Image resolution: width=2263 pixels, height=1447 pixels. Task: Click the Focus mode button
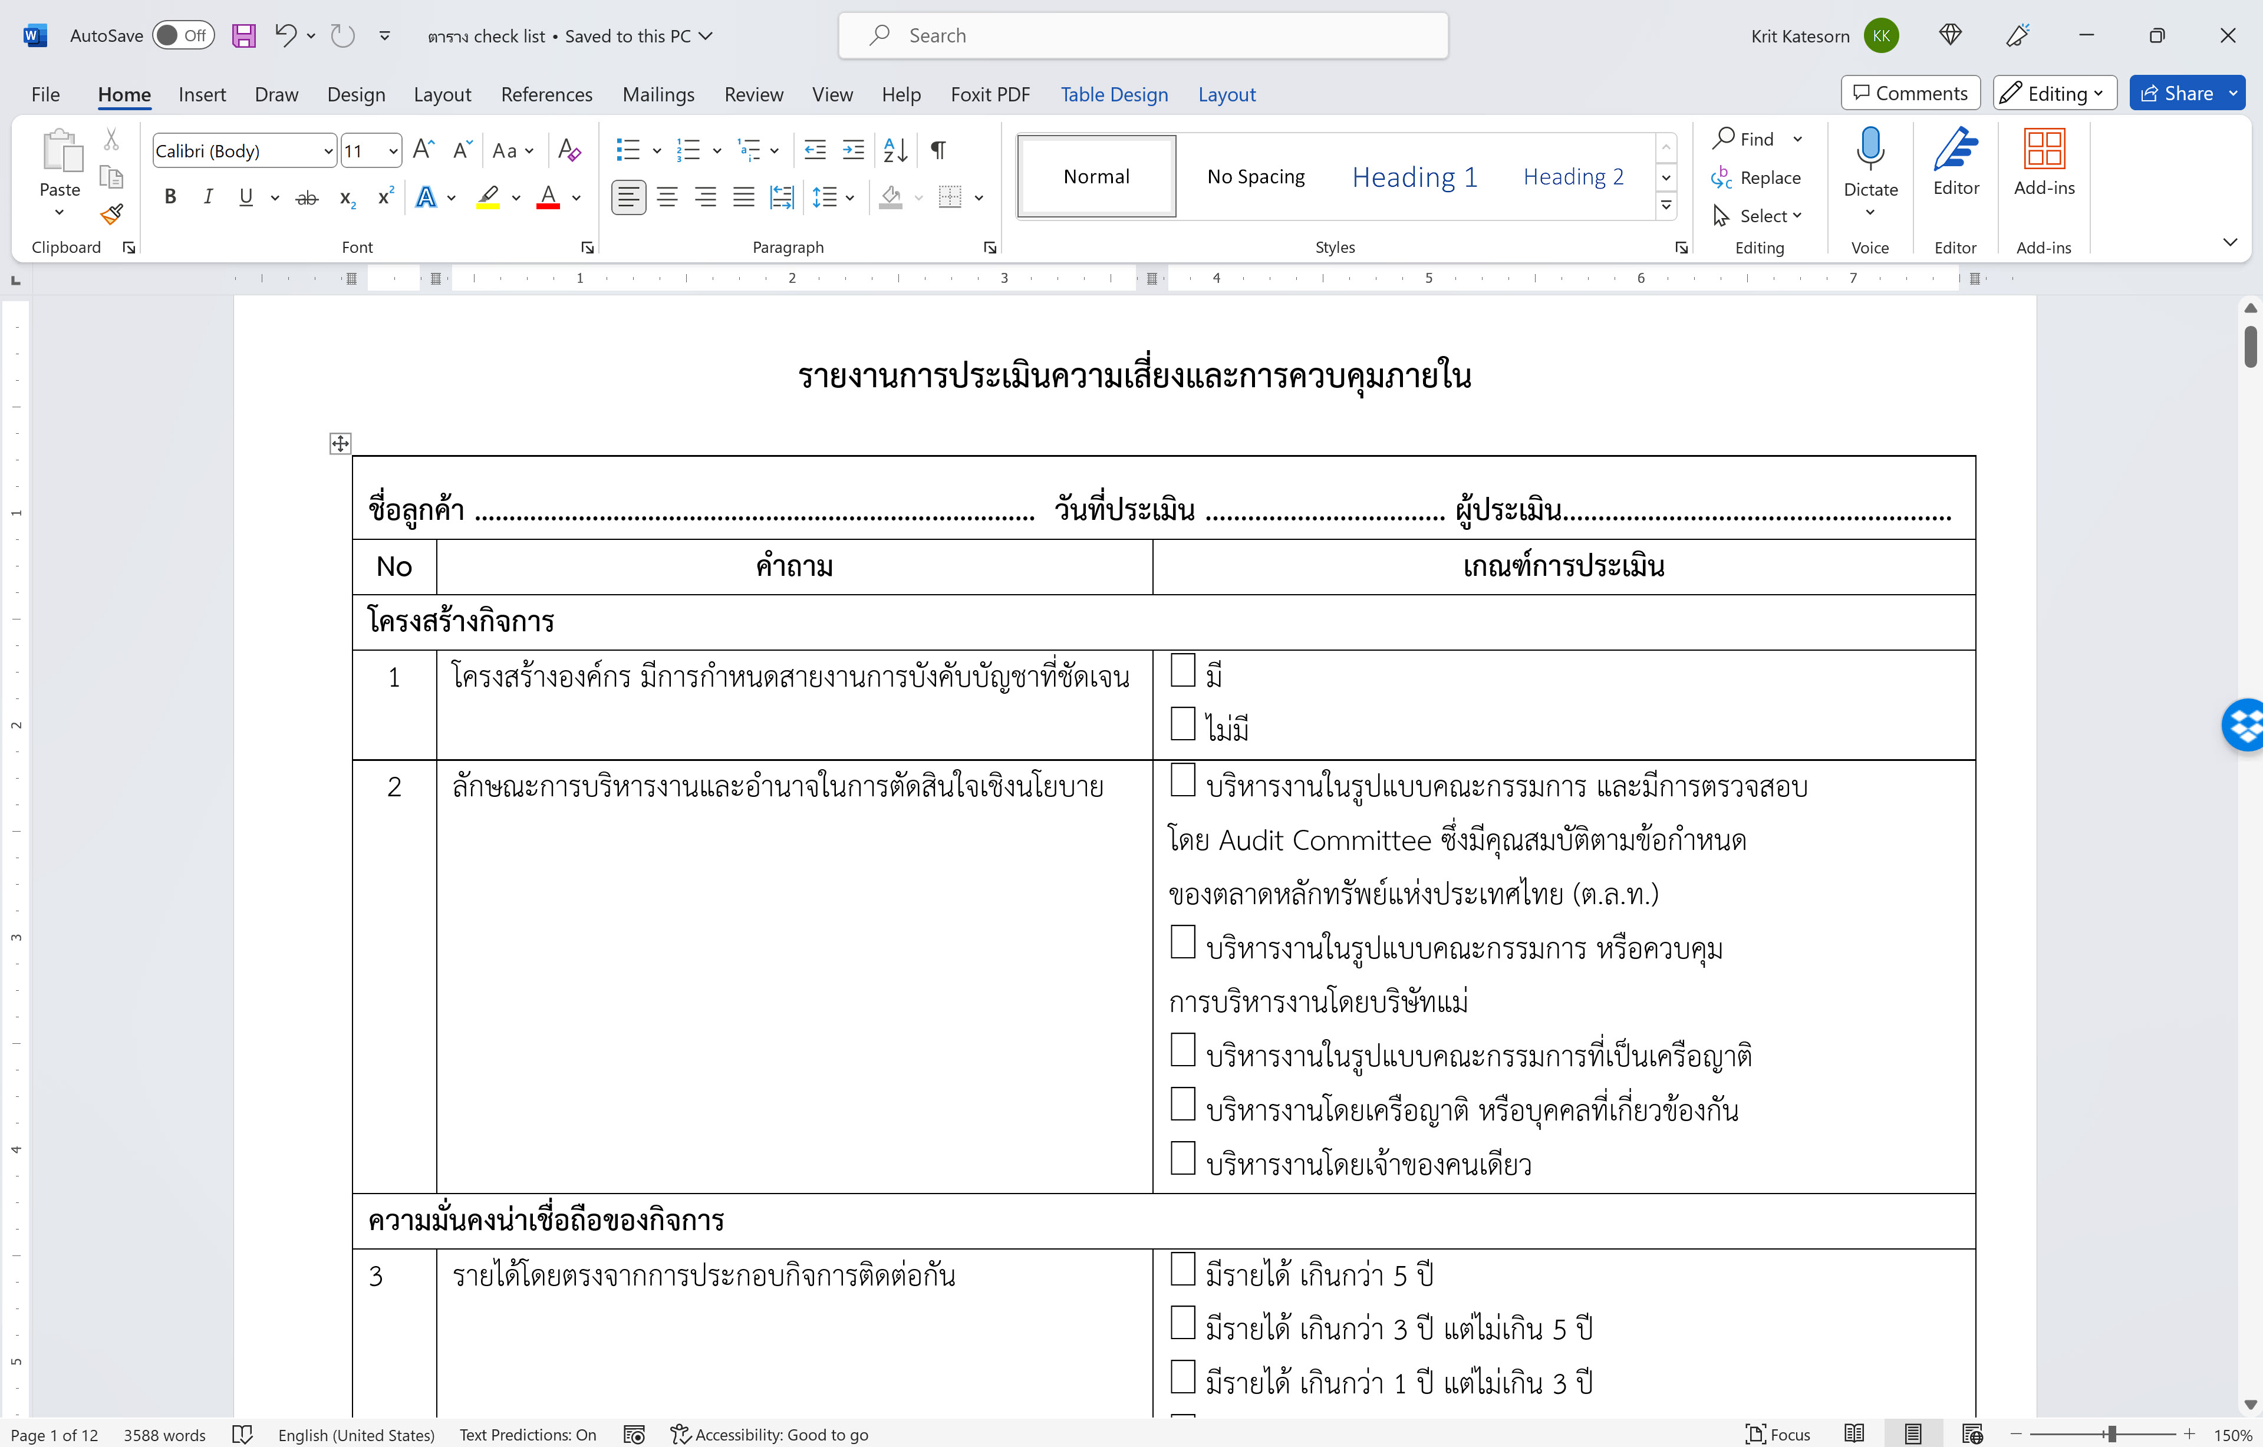[1777, 1434]
